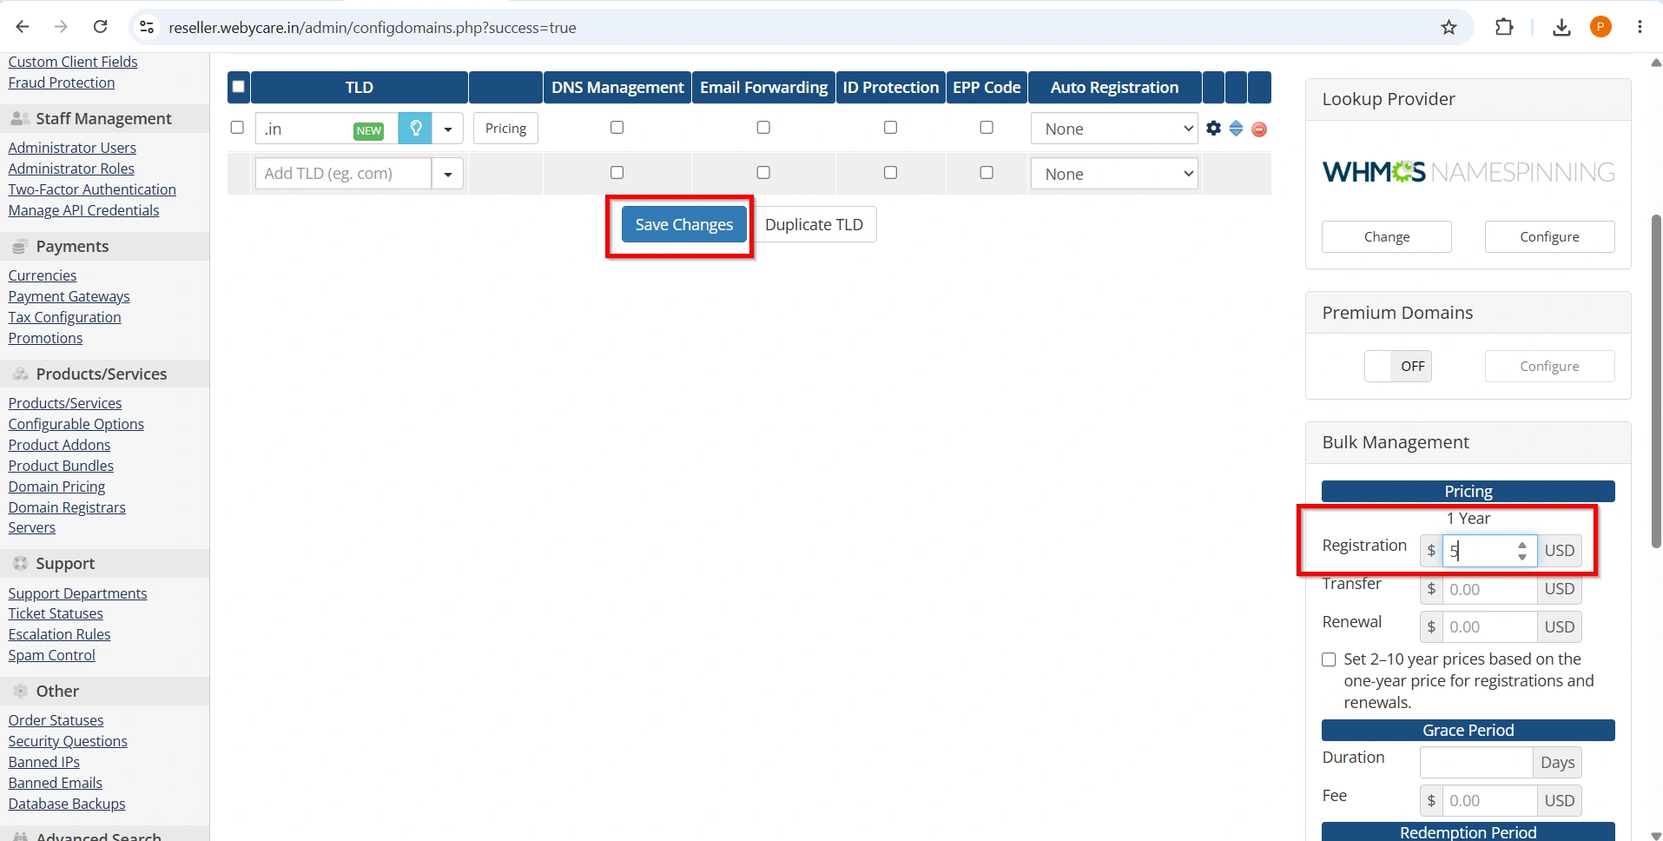Click the browser address bar URL

click(x=373, y=28)
